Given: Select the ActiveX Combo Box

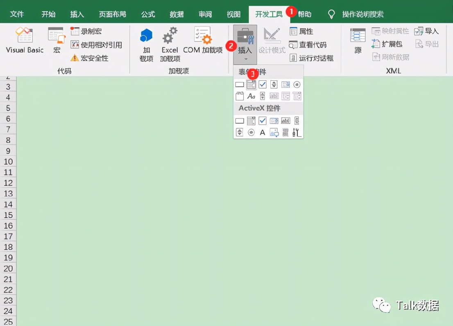Looking at the screenshot, I should click(251, 121).
